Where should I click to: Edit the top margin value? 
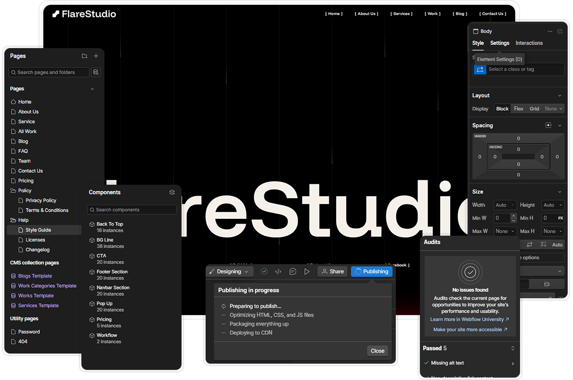click(x=518, y=139)
